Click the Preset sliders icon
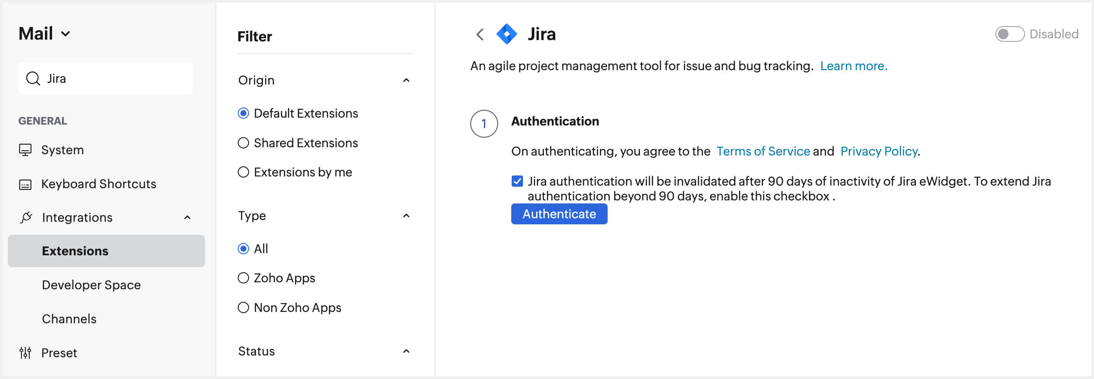This screenshot has width=1094, height=379. (x=25, y=353)
